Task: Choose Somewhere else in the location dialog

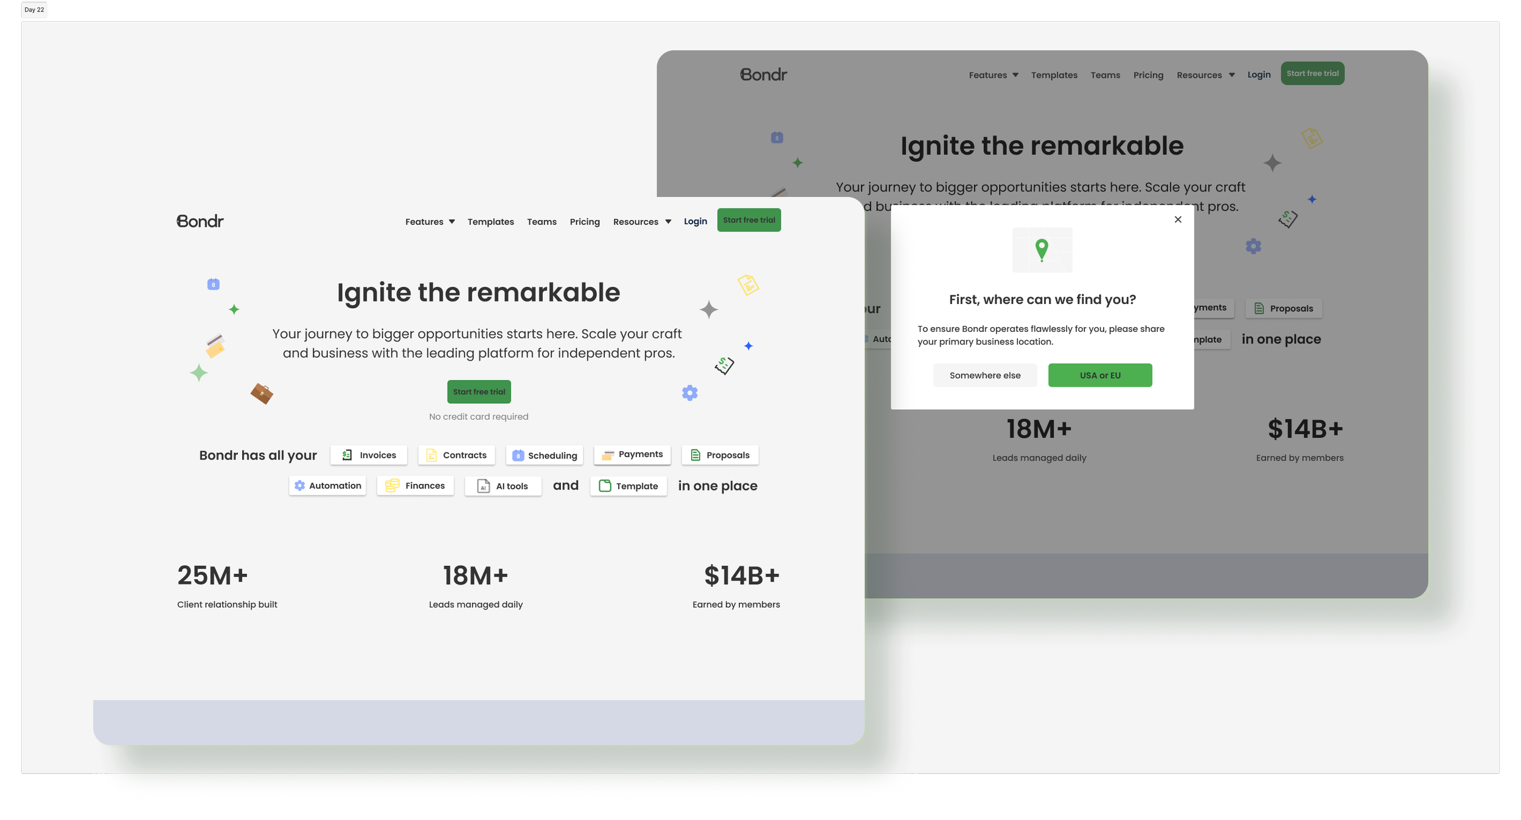Action: coord(985,376)
